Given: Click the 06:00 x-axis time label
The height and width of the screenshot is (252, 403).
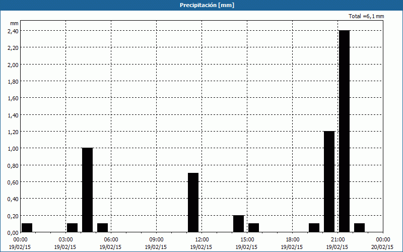Looking at the screenshot, I should 111,240.
